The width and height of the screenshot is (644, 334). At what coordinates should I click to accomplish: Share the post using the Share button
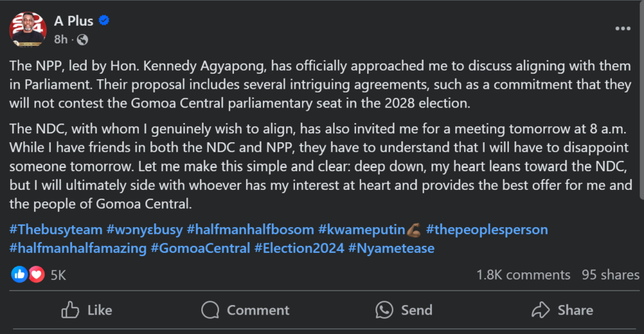[562, 310]
